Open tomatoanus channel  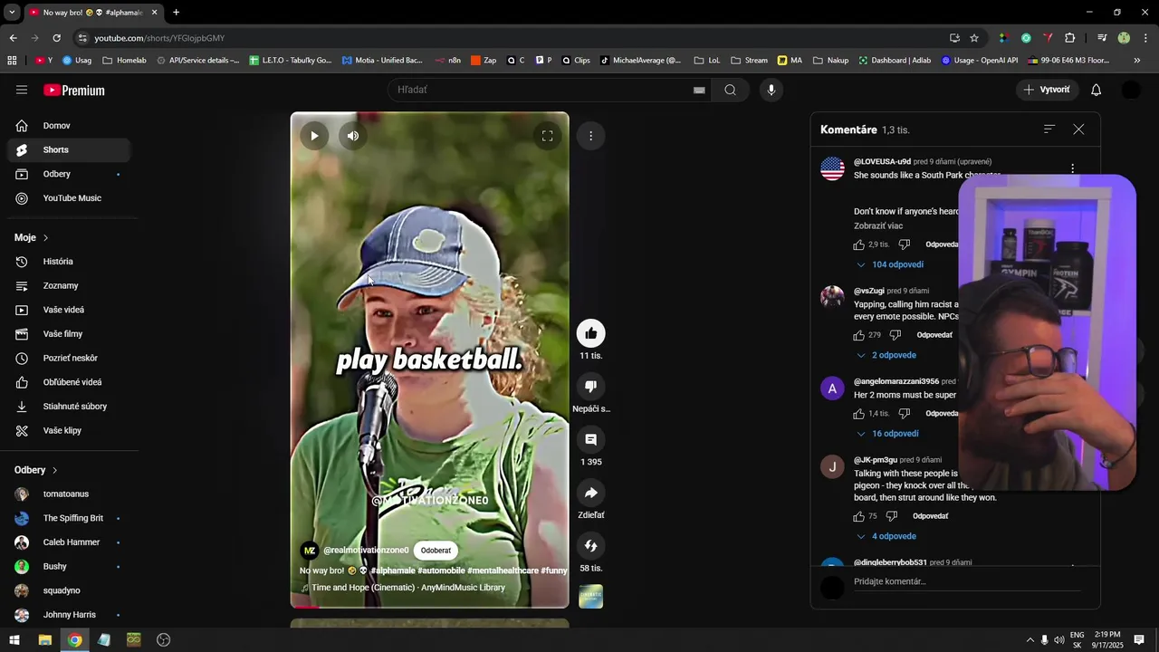(x=69, y=494)
